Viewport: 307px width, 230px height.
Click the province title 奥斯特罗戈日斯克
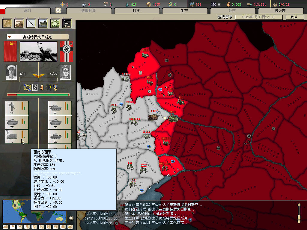coord(37,37)
